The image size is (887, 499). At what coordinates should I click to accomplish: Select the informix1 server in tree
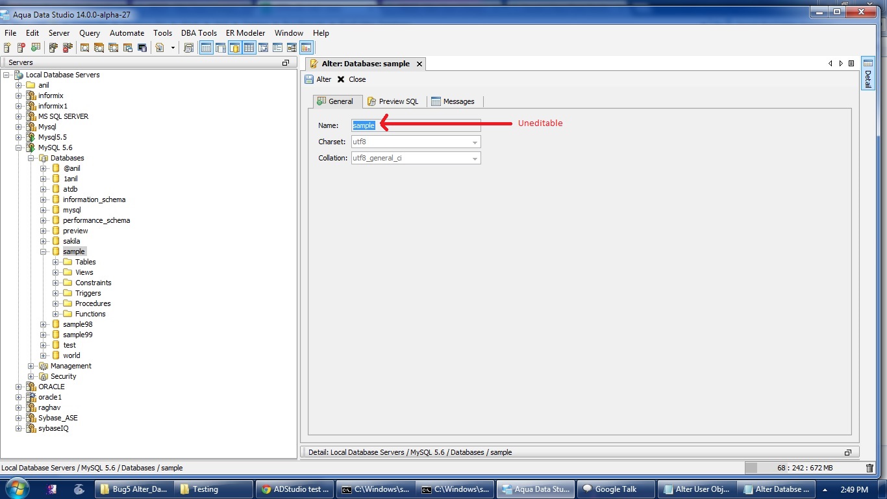(53, 106)
